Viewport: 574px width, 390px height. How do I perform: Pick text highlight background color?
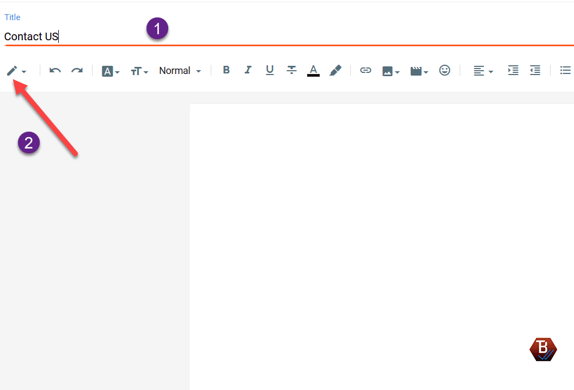[335, 70]
